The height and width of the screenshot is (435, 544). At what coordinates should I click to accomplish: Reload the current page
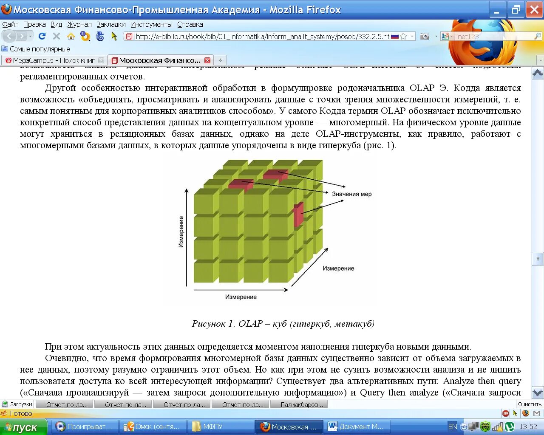pos(42,37)
